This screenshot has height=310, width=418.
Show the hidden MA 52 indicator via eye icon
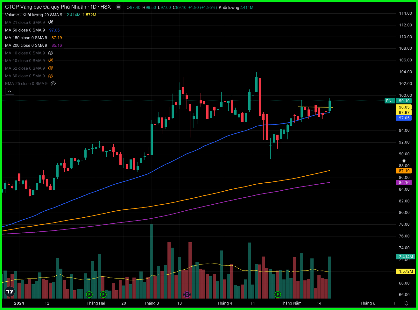(51, 68)
